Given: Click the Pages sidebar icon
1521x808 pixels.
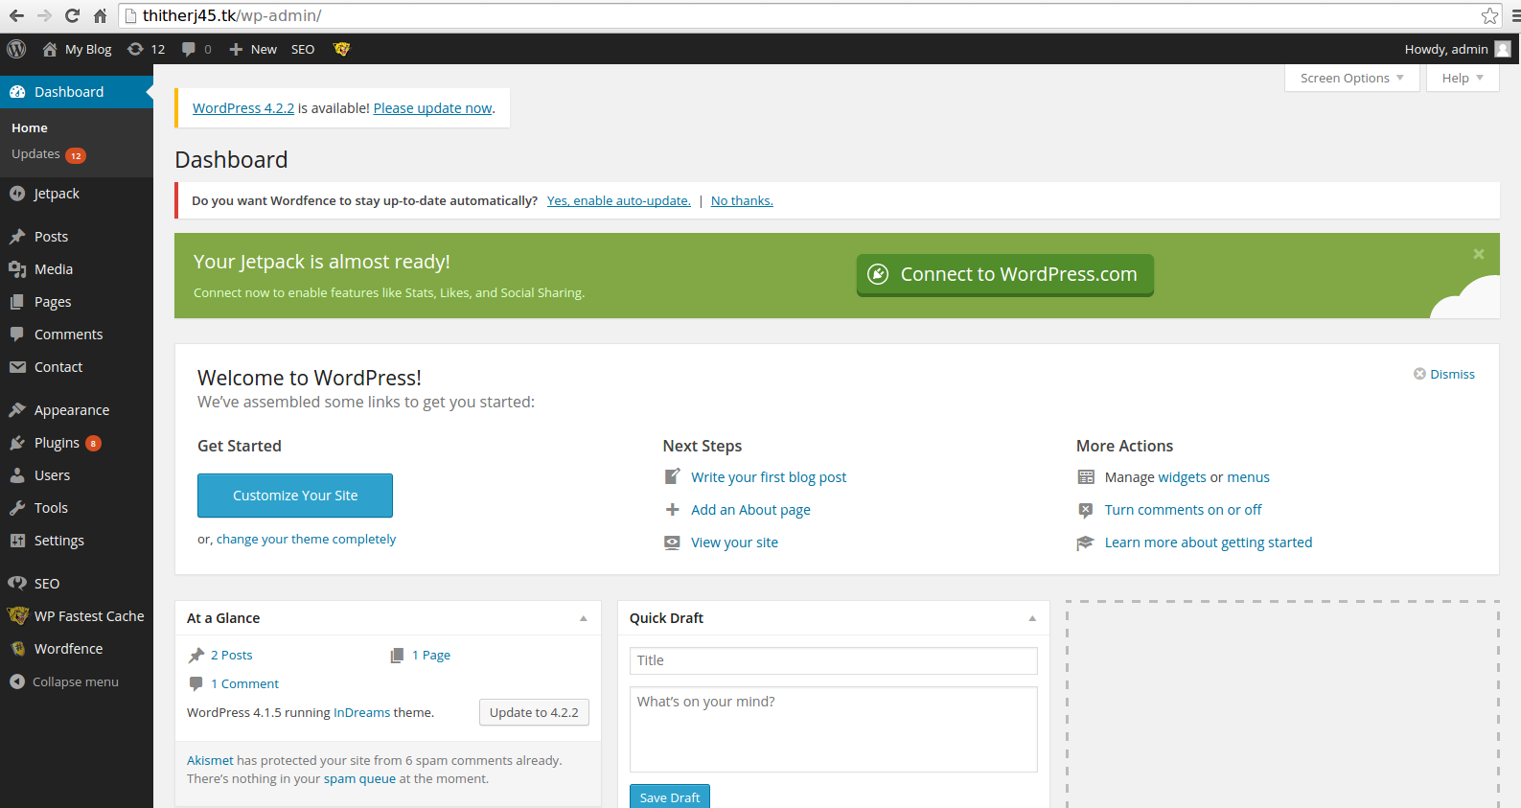Looking at the screenshot, I should (17, 302).
